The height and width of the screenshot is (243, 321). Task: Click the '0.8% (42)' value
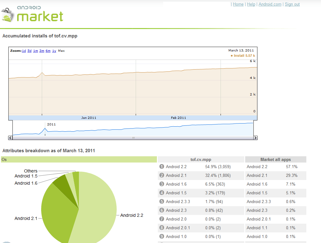pos(214,210)
